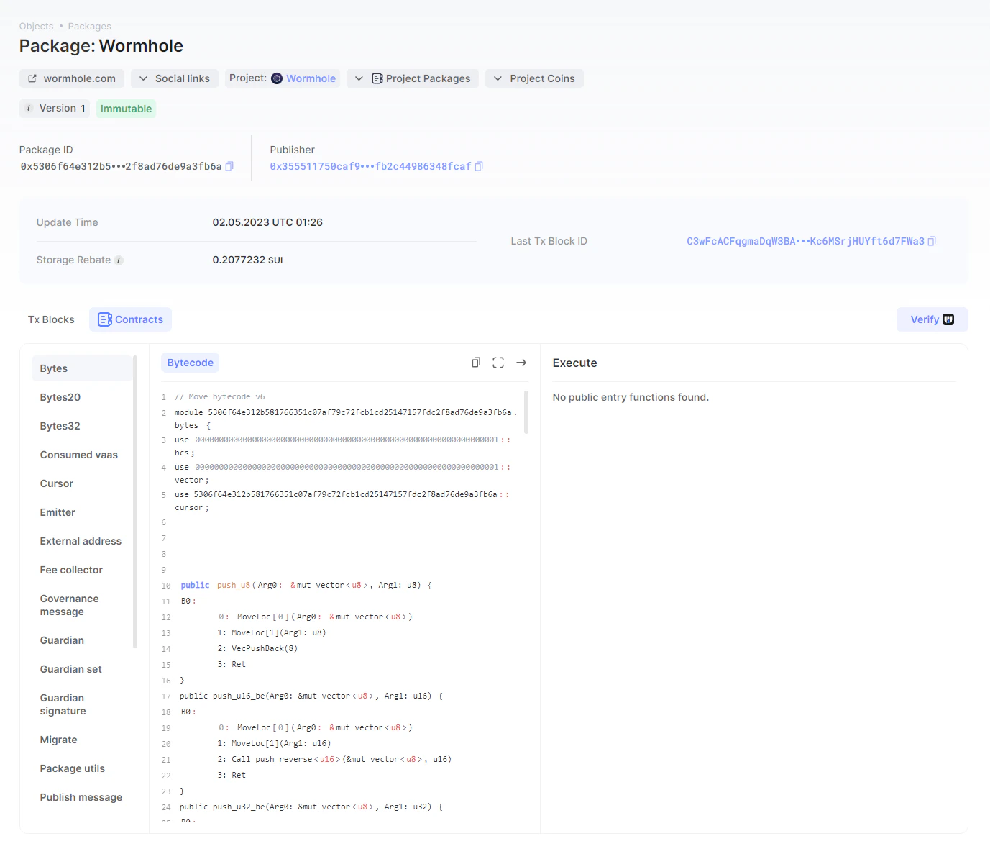Viewport: 990px width, 854px height.
Task: Open the Wormhole project link
Action: pyautogui.click(x=311, y=78)
